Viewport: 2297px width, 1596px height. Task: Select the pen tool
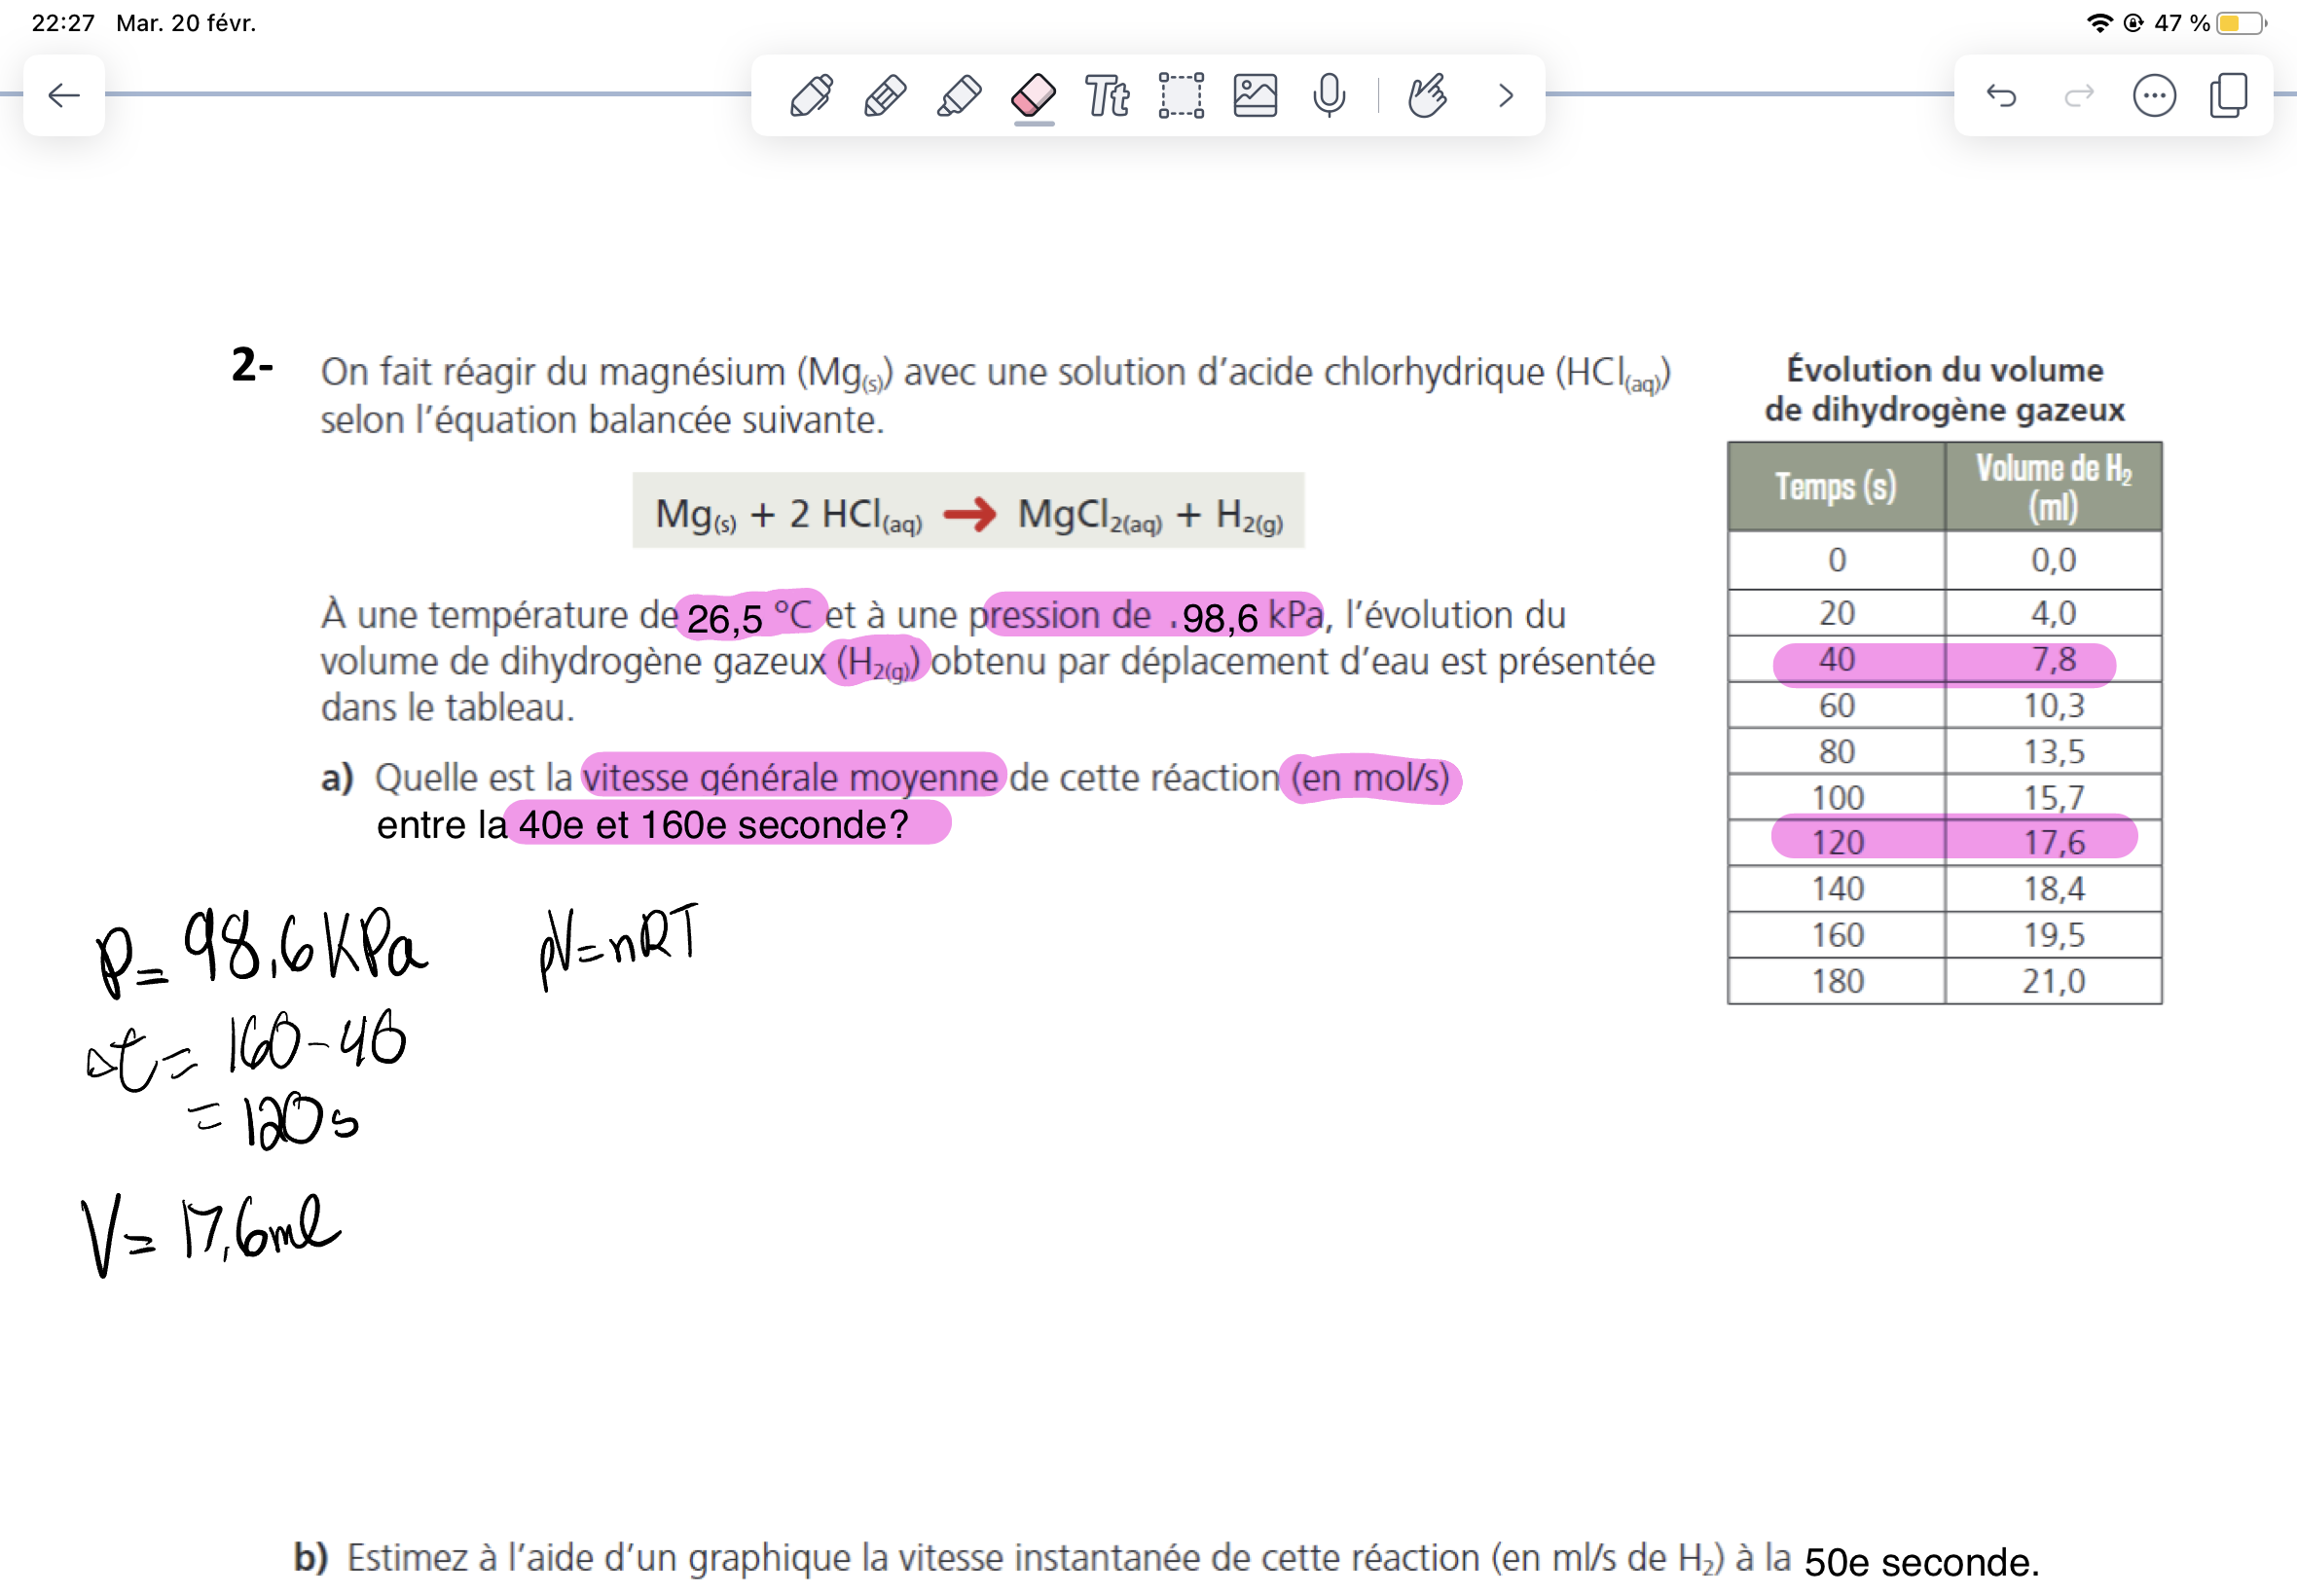pyautogui.click(x=811, y=96)
